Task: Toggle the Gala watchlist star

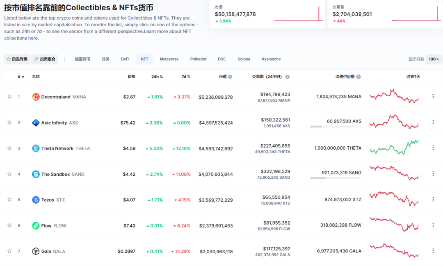Action: tap(9, 251)
